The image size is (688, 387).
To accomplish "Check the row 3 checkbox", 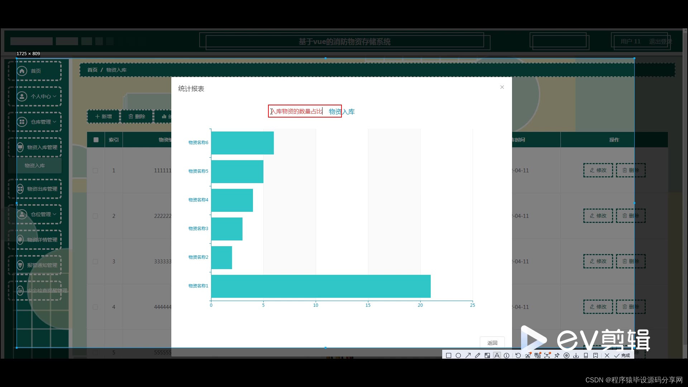I will (x=95, y=262).
